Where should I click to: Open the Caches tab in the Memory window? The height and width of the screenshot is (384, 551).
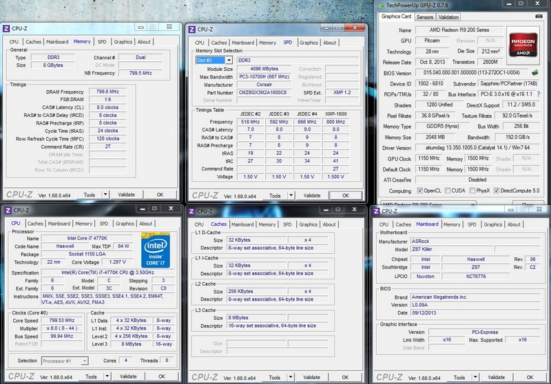pyautogui.click(x=33, y=42)
